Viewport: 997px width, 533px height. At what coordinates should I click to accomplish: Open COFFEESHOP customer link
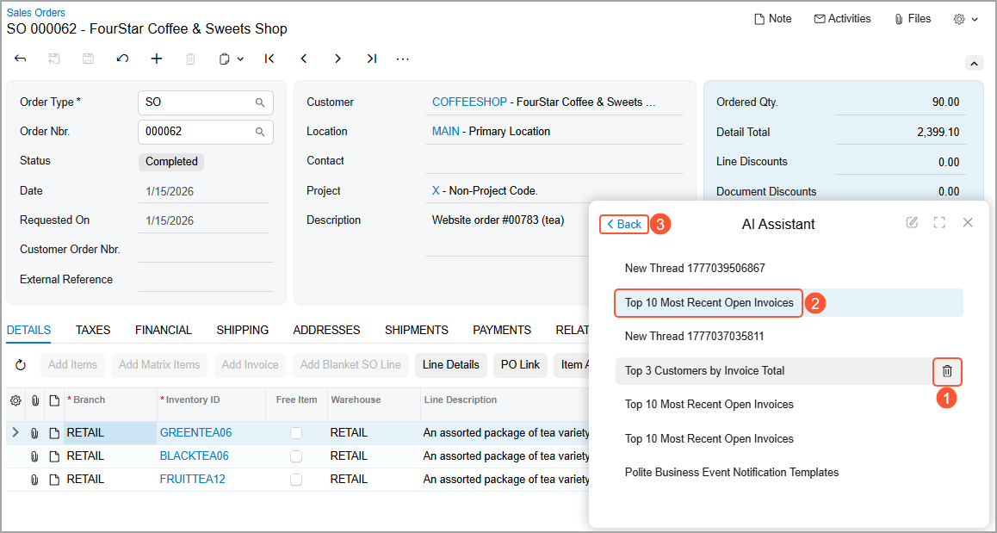(x=469, y=102)
